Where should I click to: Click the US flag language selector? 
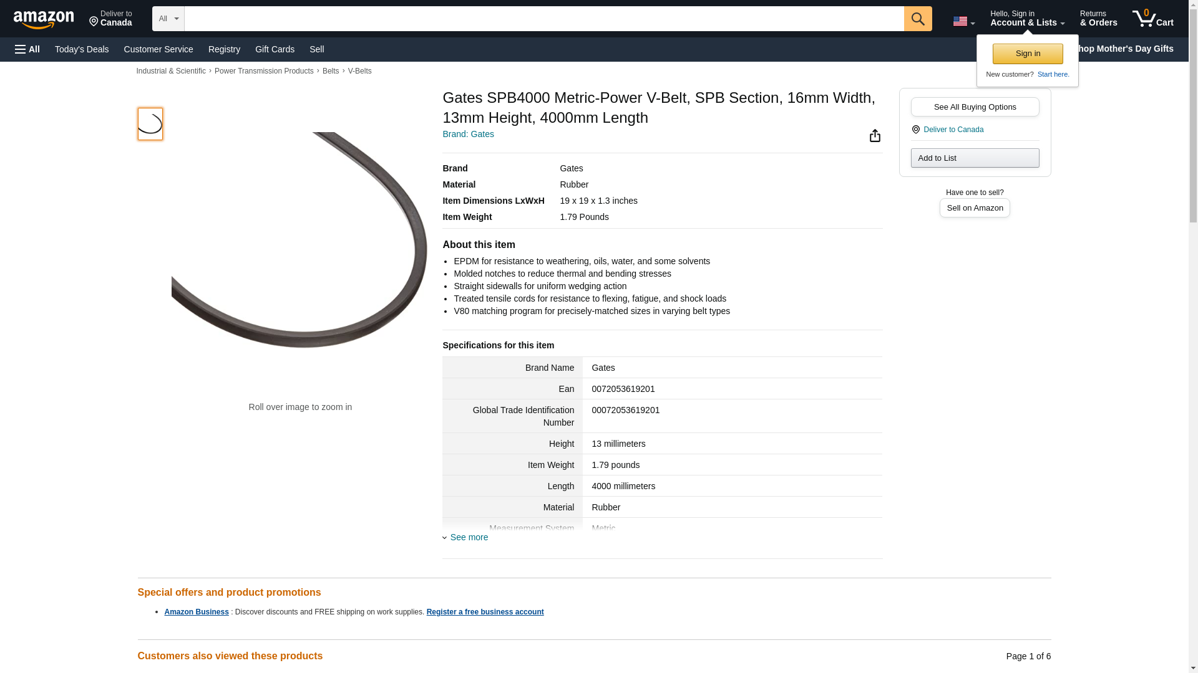963,21
